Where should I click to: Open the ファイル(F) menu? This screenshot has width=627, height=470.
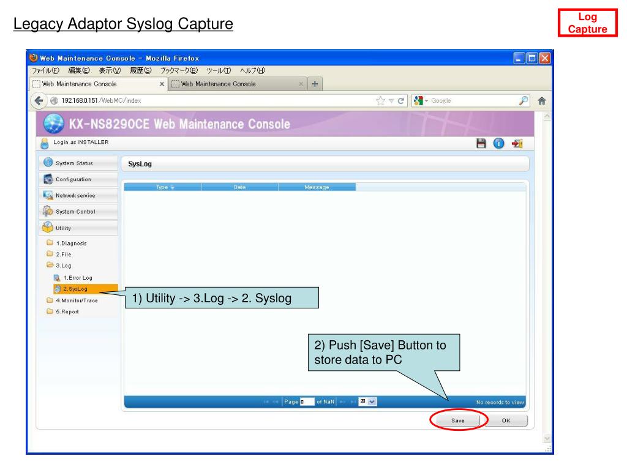[45, 71]
